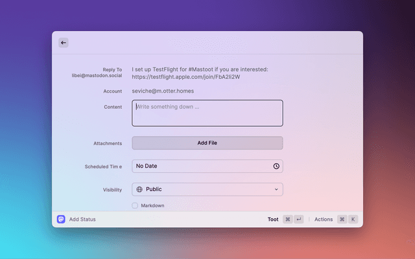This screenshot has height=259, width=415.
Task: Click the Toot submit button
Action: tap(273, 220)
